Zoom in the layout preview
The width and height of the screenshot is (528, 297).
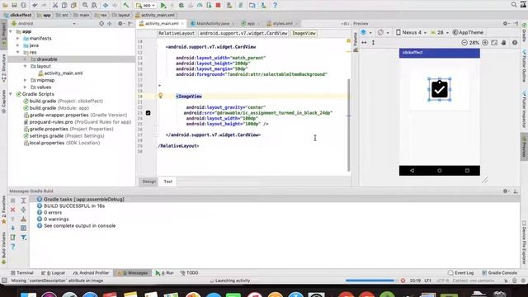485,42
